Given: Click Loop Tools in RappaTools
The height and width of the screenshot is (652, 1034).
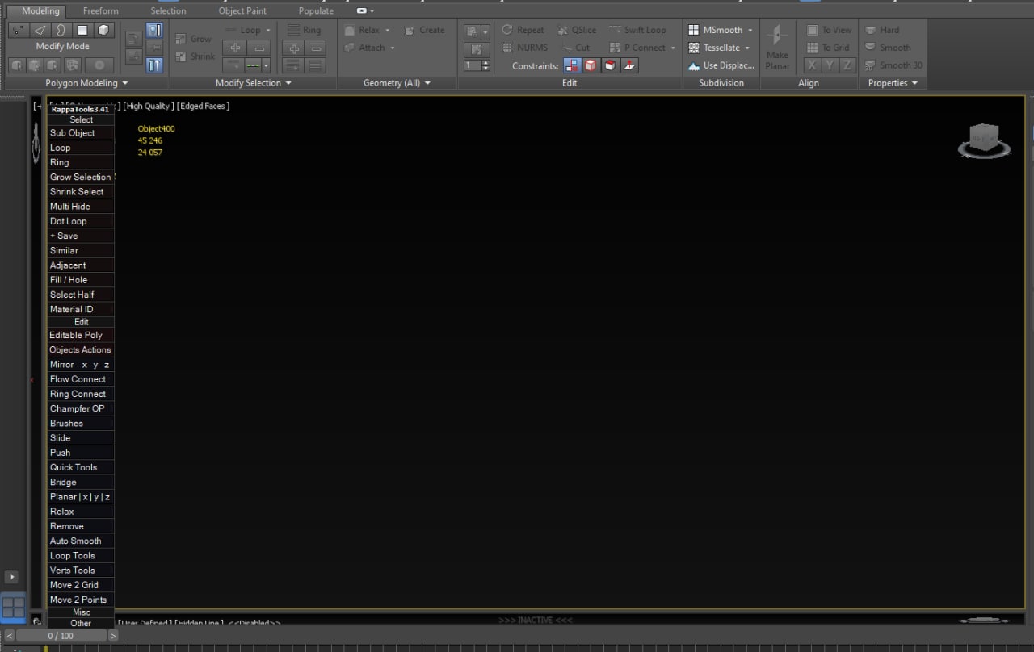Looking at the screenshot, I should (x=81, y=556).
